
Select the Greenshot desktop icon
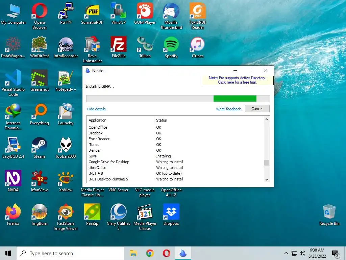click(x=39, y=81)
